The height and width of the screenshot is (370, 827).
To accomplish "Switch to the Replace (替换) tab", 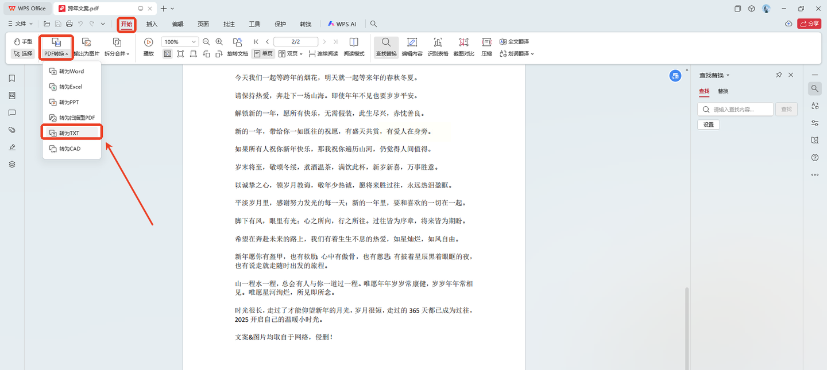I will click(723, 91).
